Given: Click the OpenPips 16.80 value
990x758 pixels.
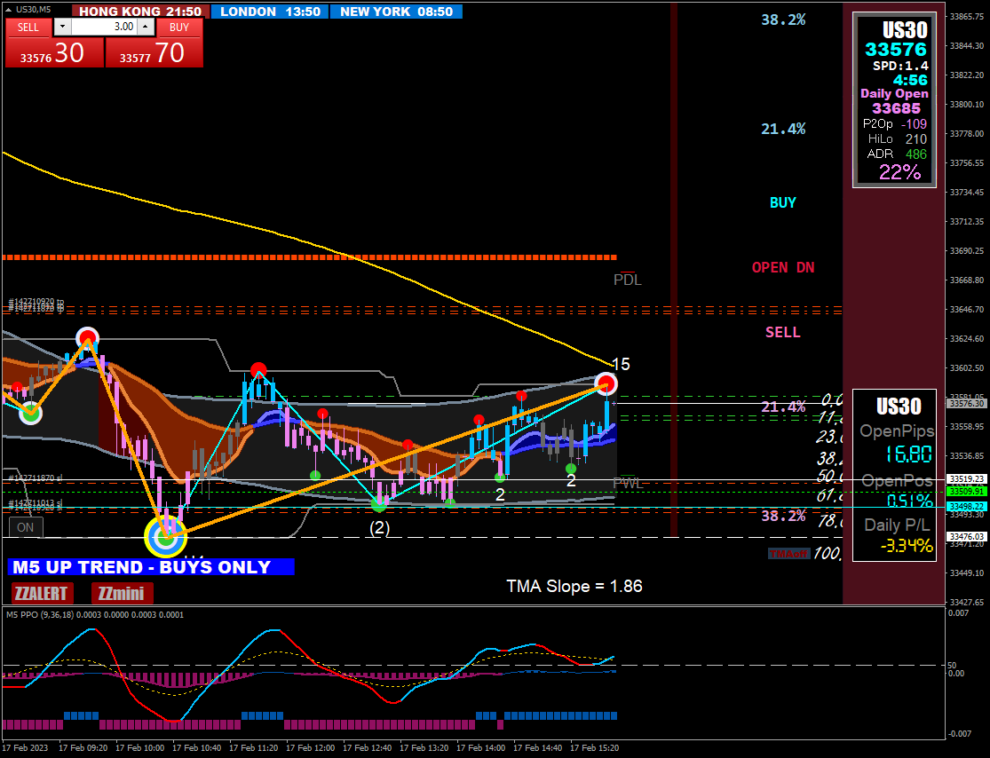Looking at the screenshot, I should 908,454.
